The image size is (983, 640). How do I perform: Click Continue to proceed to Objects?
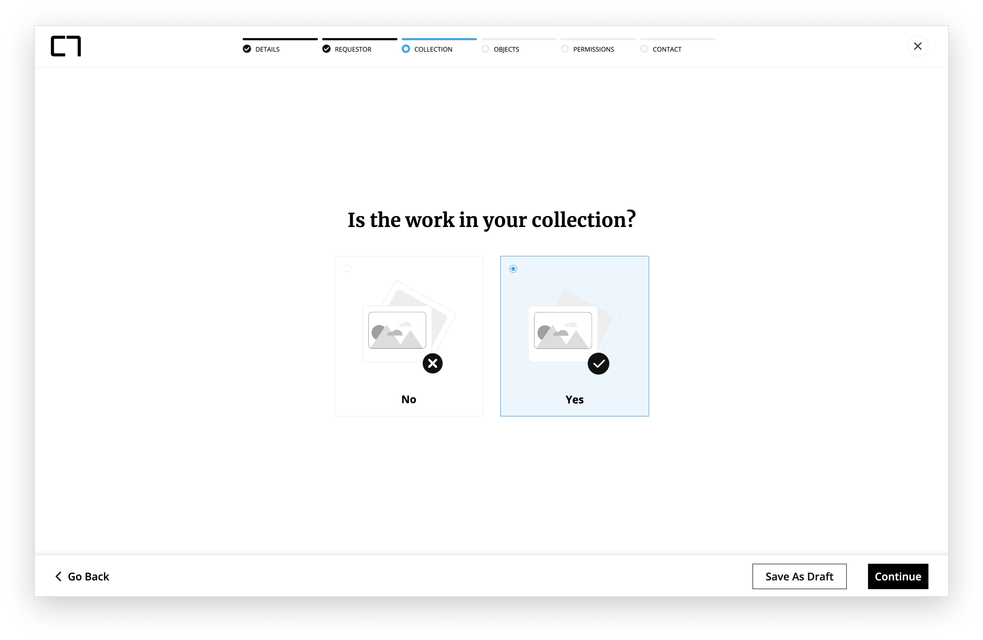[898, 577]
